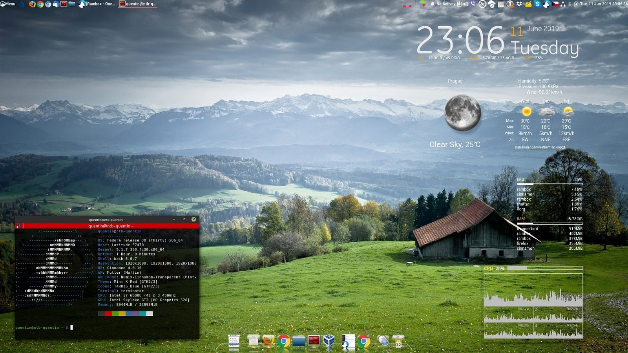This screenshot has height=353, width=628.
Task: Open the file manager from top panel
Action: coord(72,4)
